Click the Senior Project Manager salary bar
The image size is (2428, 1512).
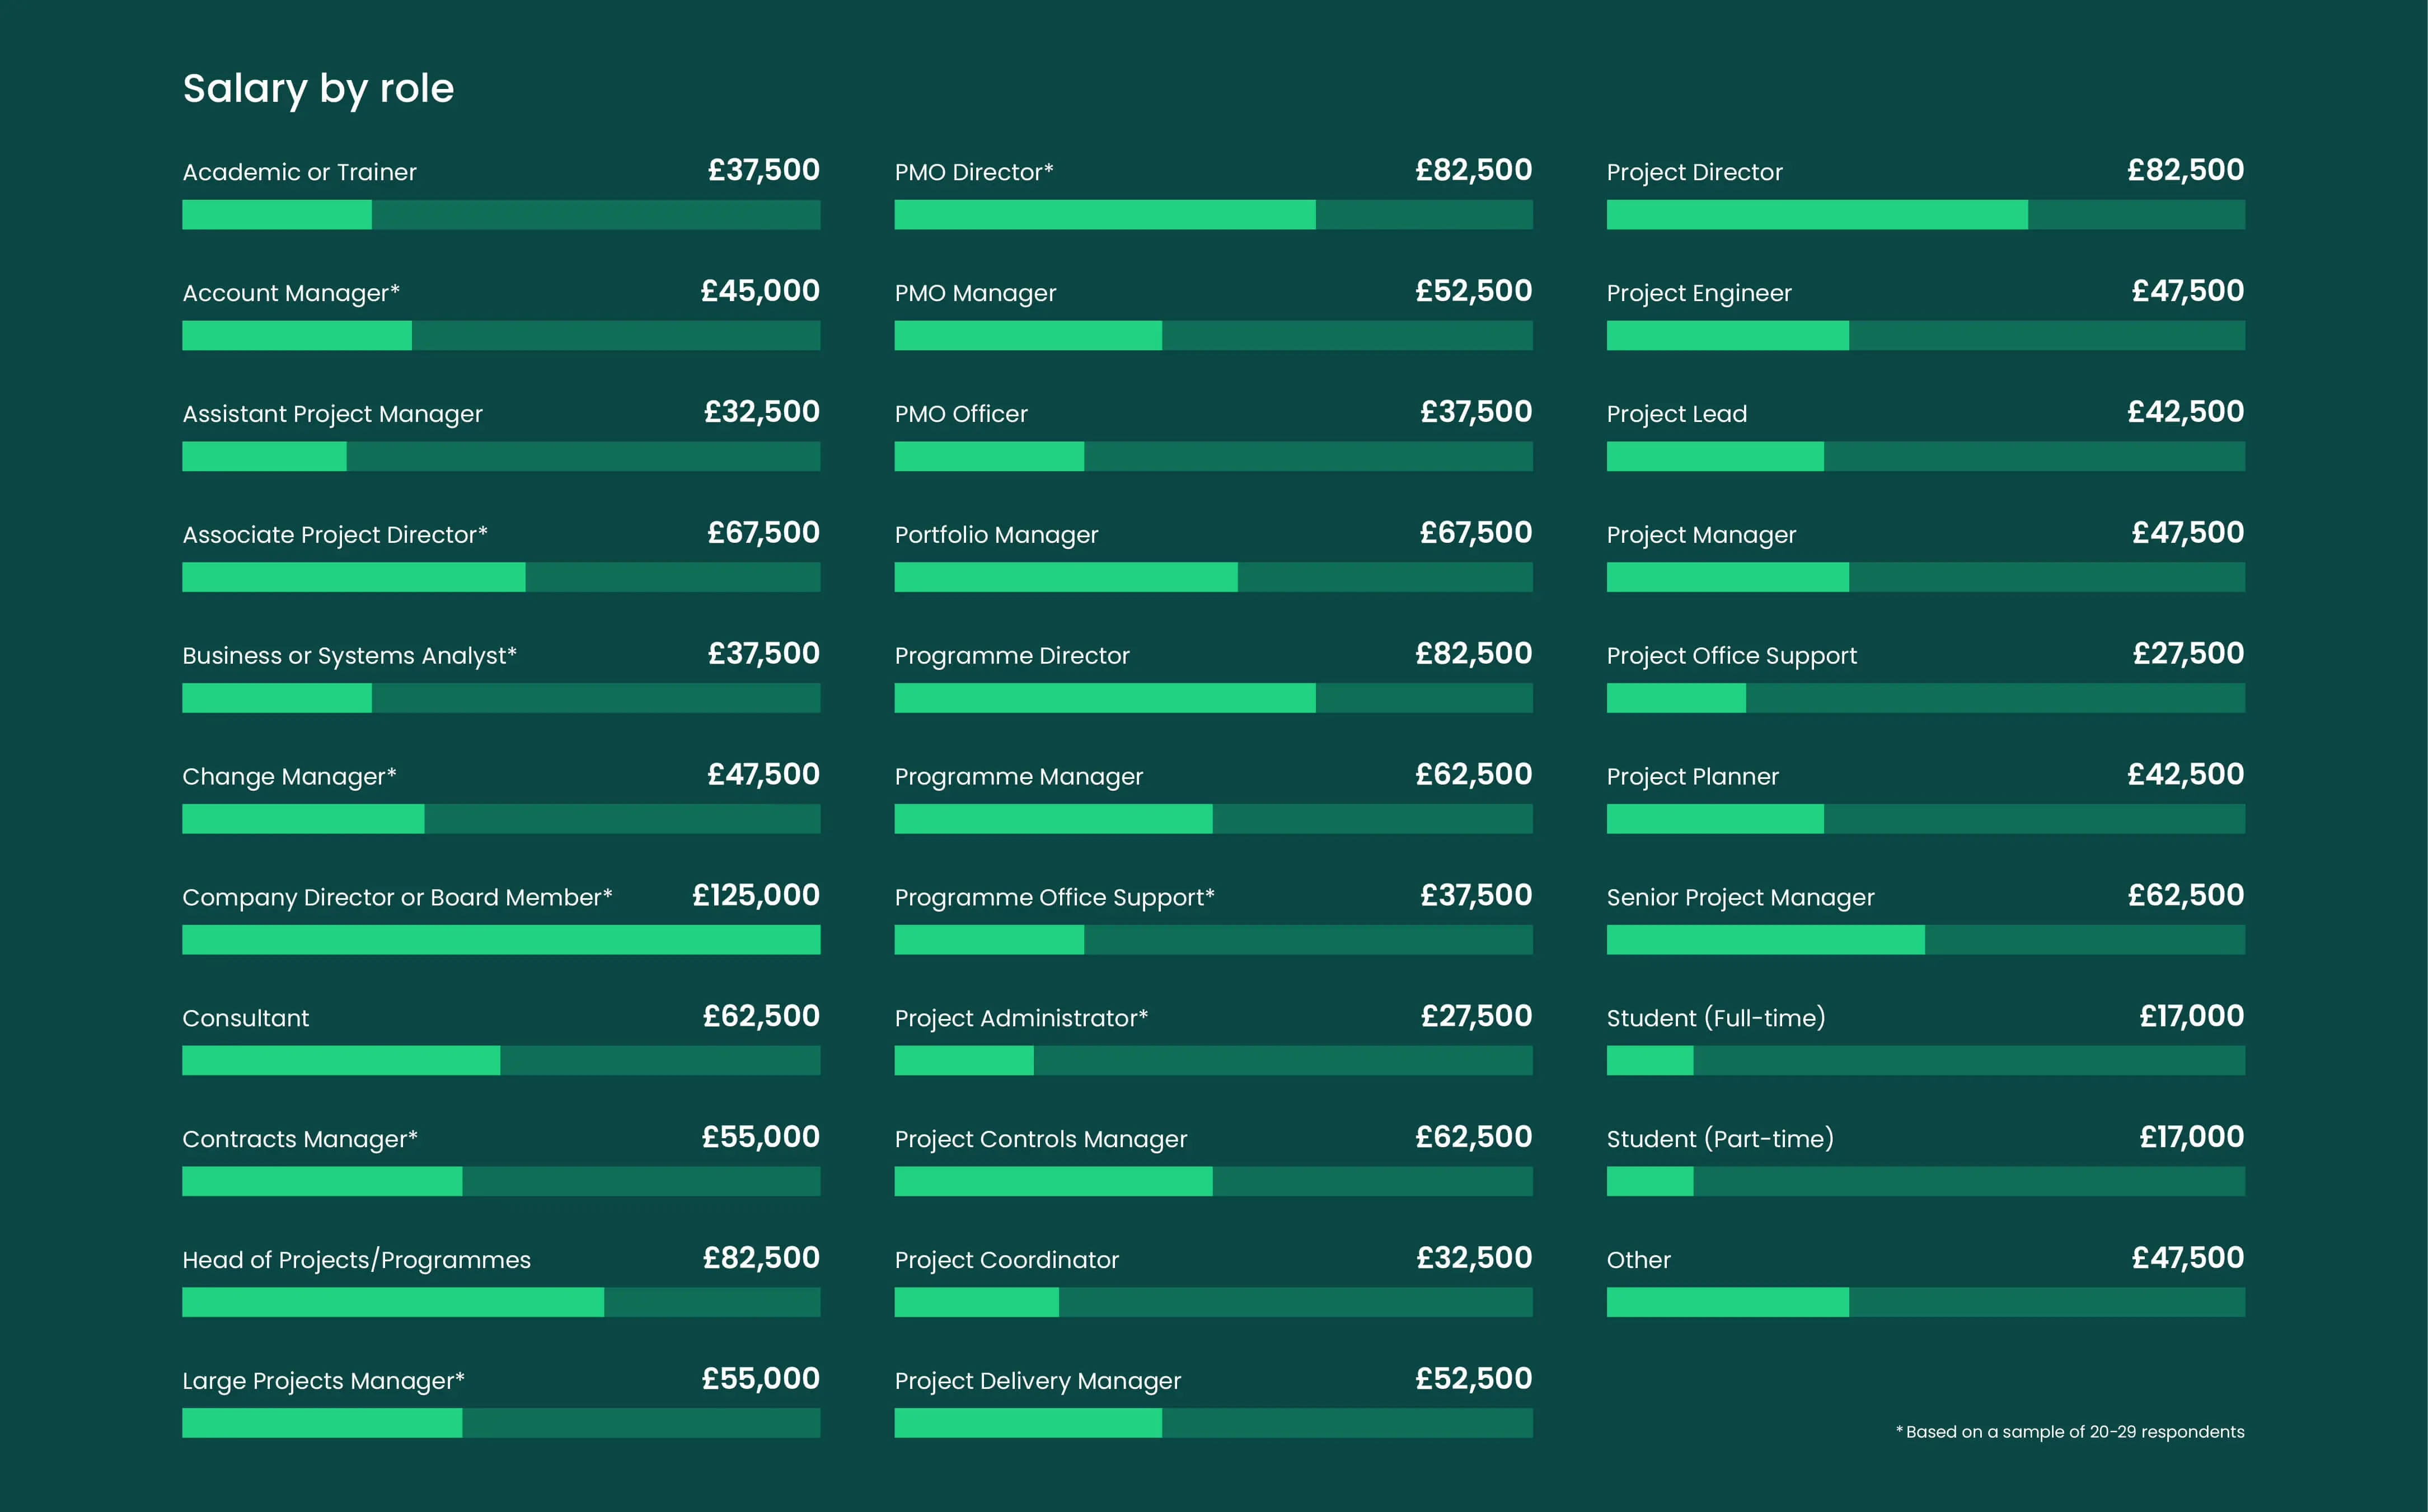[x=1925, y=940]
